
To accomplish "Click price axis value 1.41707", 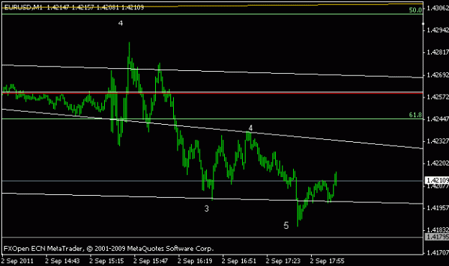I will tap(438, 252).
